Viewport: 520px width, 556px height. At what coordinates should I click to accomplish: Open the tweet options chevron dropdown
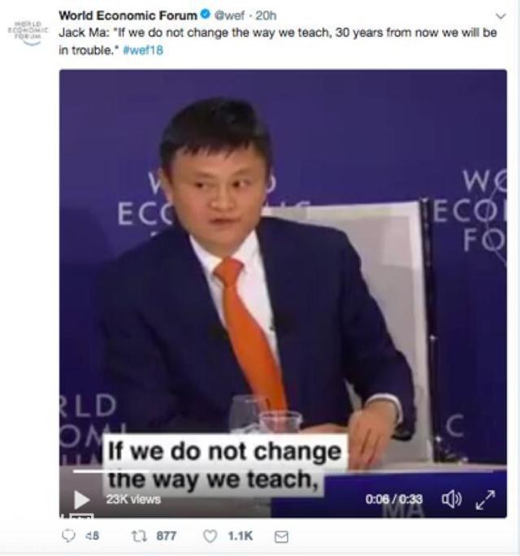click(x=500, y=16)
